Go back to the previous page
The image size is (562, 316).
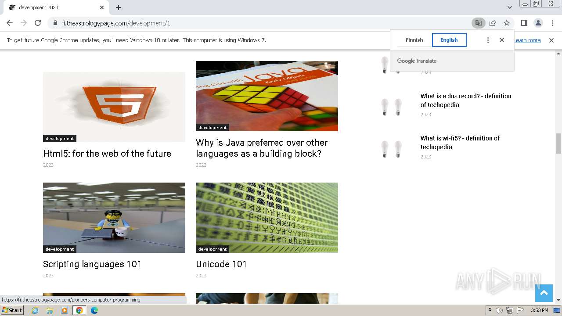pos(10,23)
